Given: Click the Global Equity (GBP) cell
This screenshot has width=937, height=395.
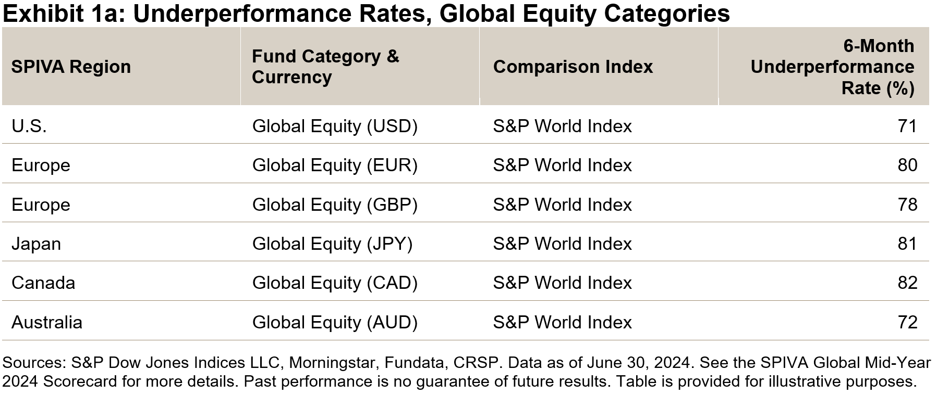Looking at the screenshot, I should click(335, 205).
